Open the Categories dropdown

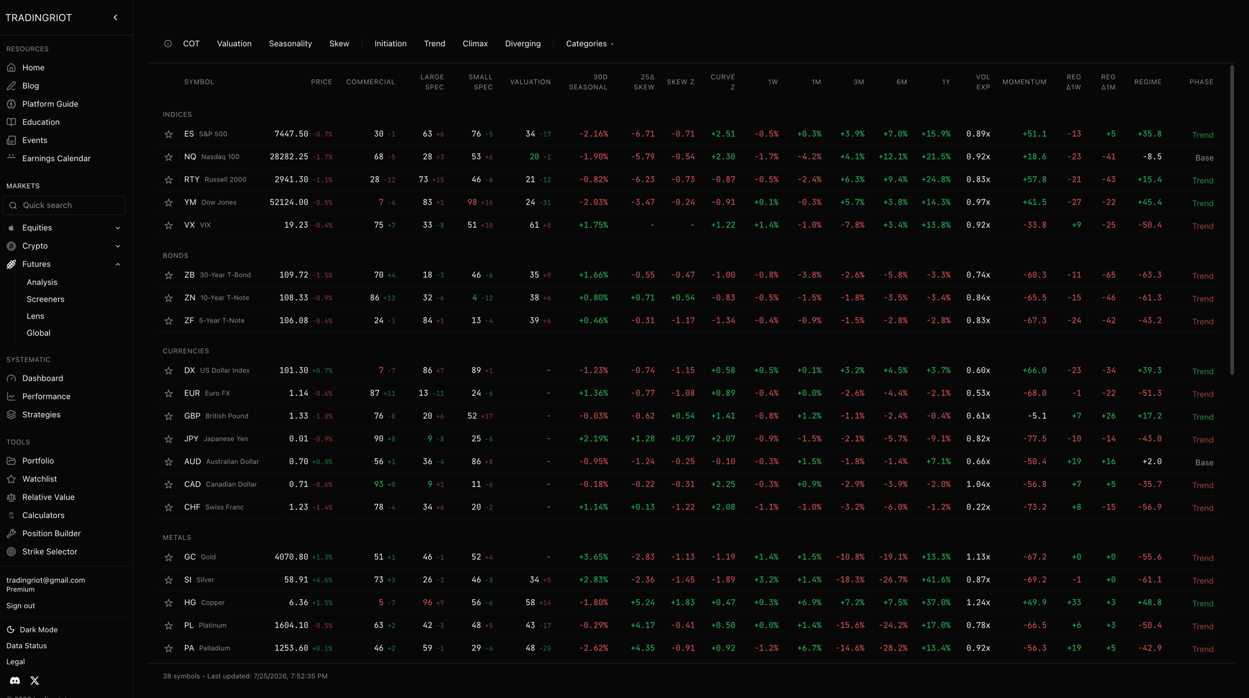tap(590, 44)
